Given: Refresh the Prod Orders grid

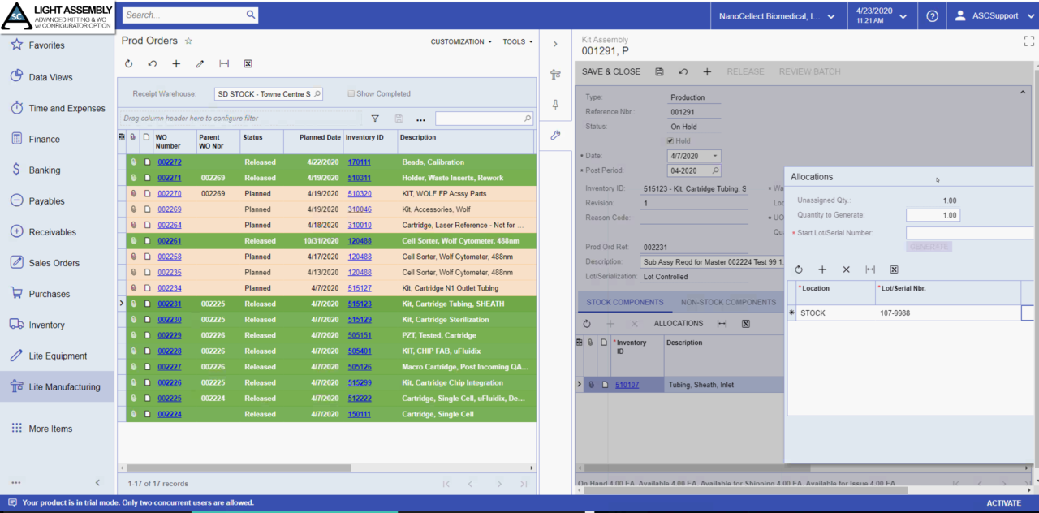Looking at the screenshot, I should point(129,63).
